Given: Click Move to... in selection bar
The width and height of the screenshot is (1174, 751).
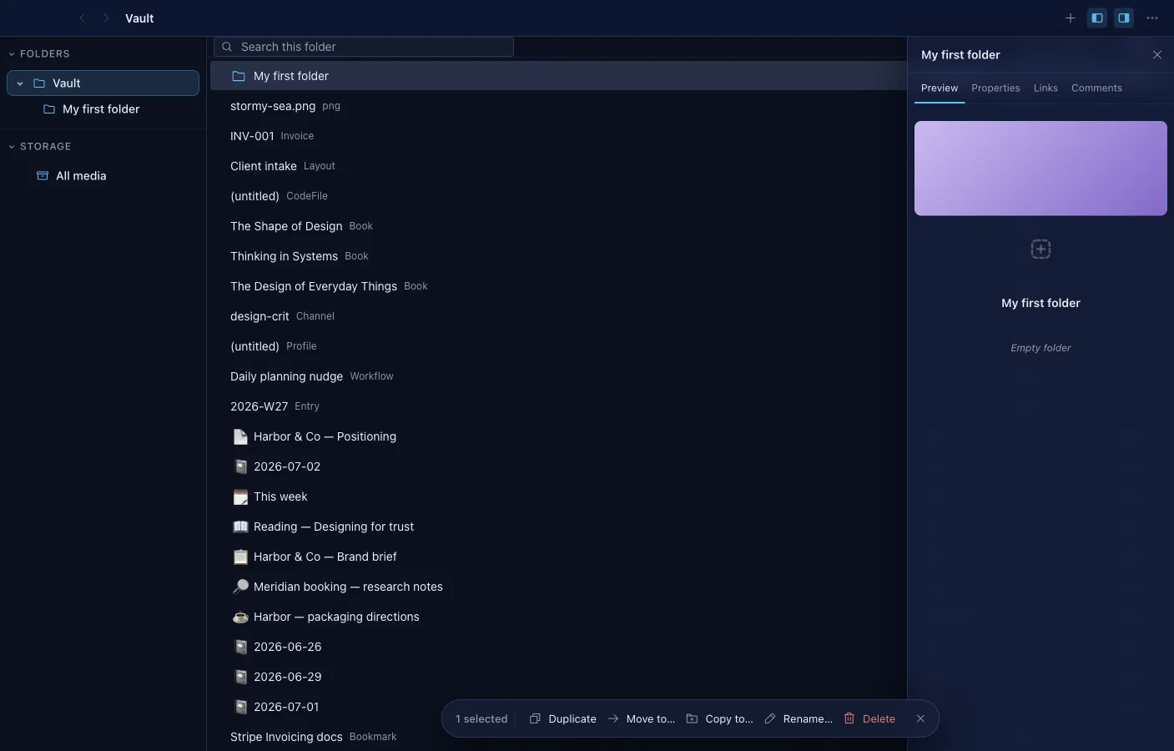Looking at the screenshot, I should click(641, 718).
